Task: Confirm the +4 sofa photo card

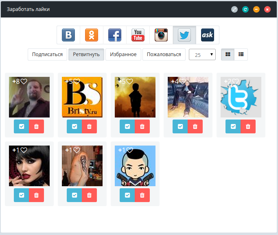Action: (180, 126)
